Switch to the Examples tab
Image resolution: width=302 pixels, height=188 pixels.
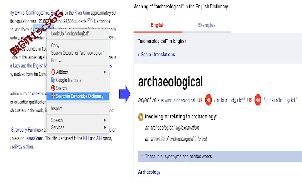pyautogui.click(x=207, y=25)
